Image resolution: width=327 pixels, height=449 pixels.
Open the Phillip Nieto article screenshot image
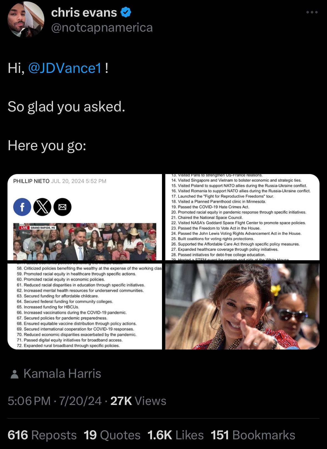(x=85, y=217)
